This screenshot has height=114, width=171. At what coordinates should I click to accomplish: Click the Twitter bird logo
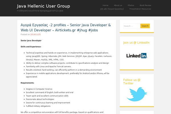click(x=137, y=94)
